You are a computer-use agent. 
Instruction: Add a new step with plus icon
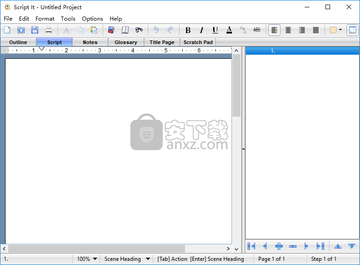click(279, 246)
